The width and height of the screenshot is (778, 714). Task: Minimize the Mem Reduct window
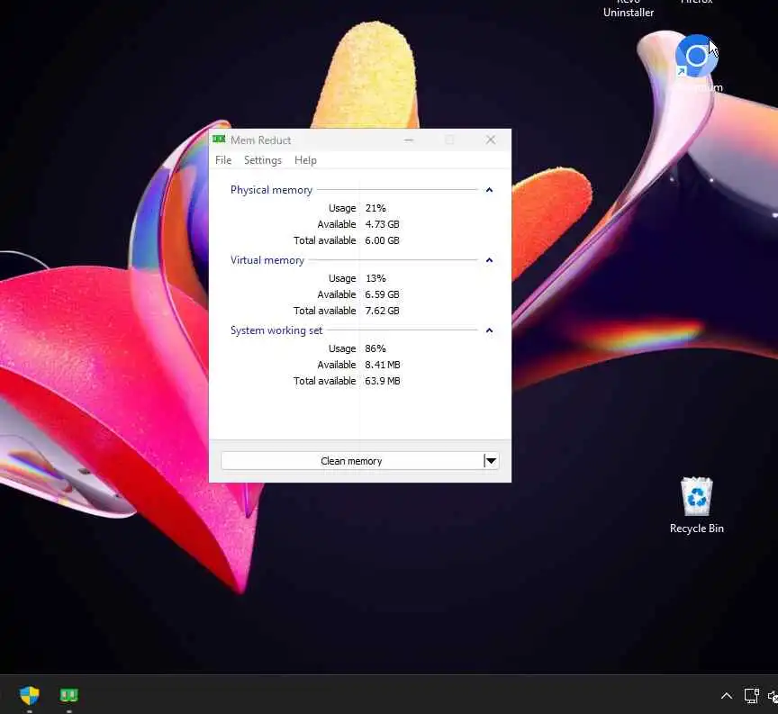408,140
